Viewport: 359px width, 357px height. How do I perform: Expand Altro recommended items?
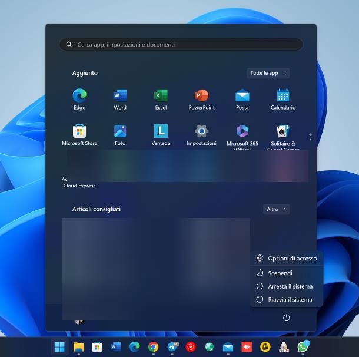coord(277,209)
